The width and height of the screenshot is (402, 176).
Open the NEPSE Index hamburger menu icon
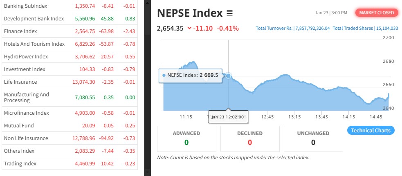(229, 13)
